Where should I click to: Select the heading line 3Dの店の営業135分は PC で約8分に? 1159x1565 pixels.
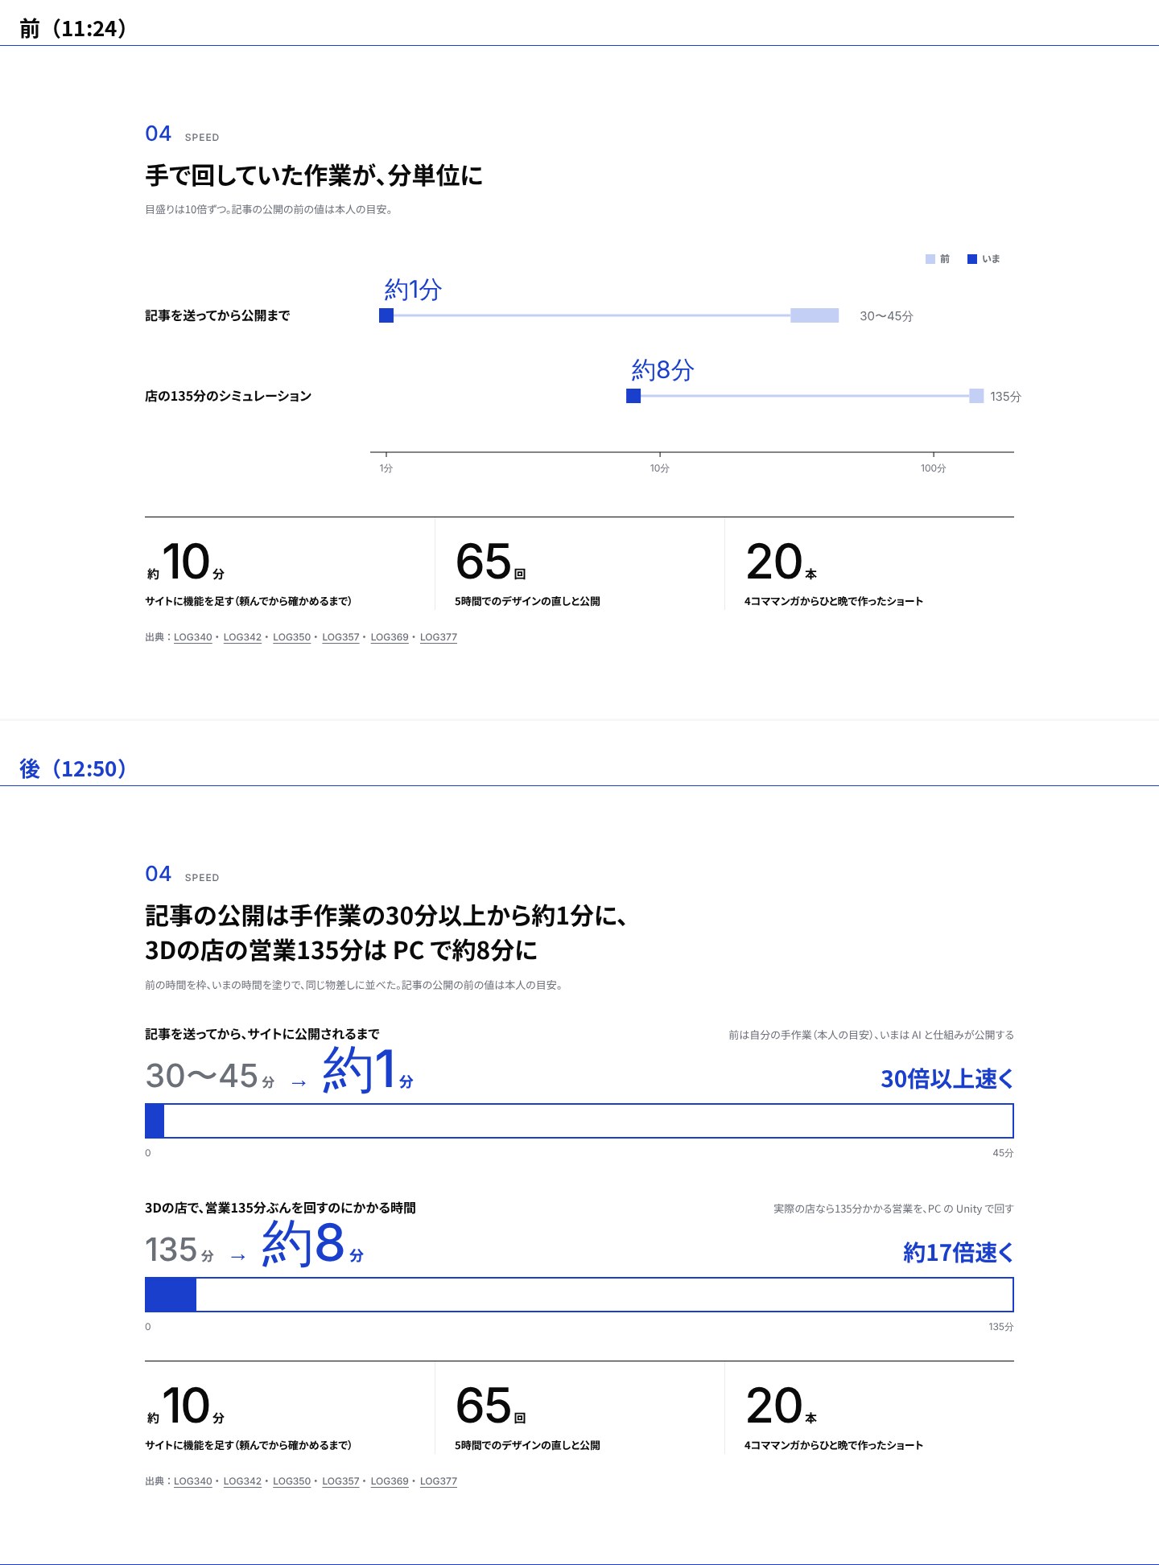[x=341, y=950]
